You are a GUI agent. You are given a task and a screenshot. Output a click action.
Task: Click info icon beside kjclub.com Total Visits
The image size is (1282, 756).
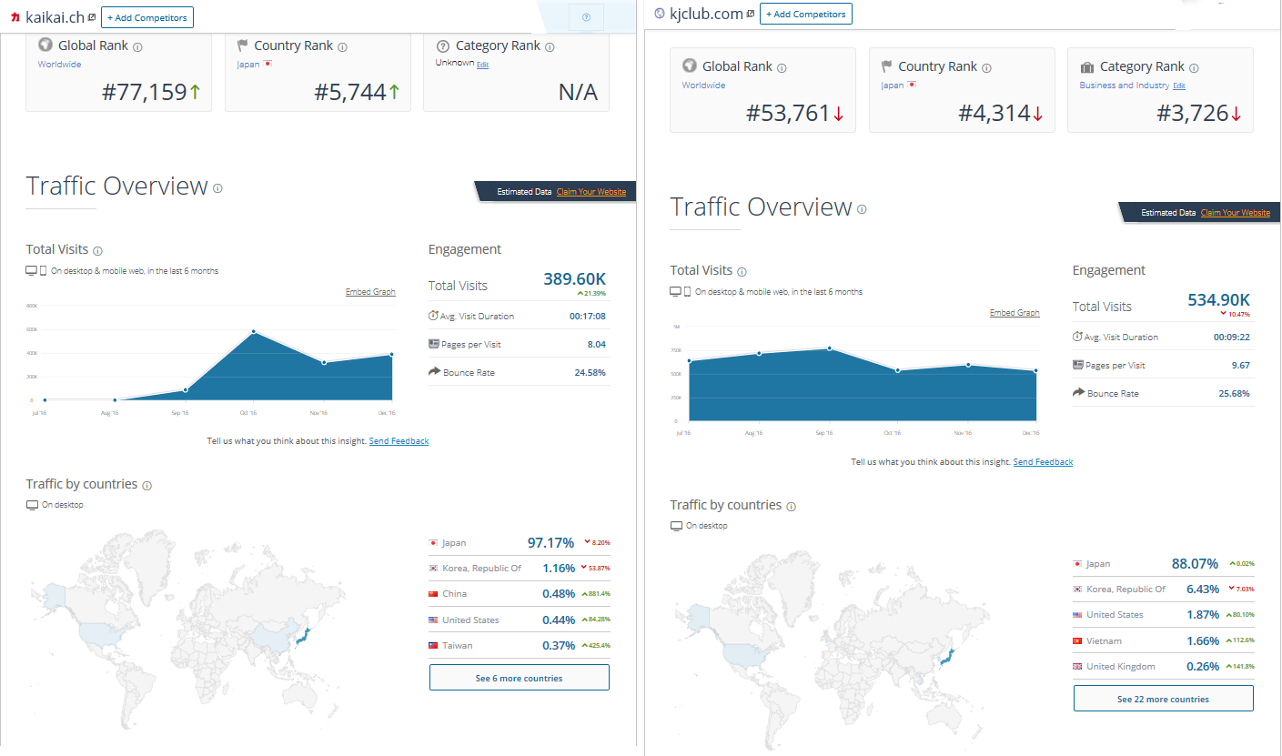(x=742, y=271)
